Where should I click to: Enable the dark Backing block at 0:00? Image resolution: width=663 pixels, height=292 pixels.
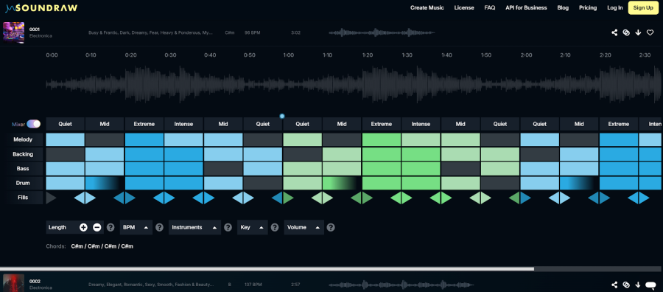(65, 154)
